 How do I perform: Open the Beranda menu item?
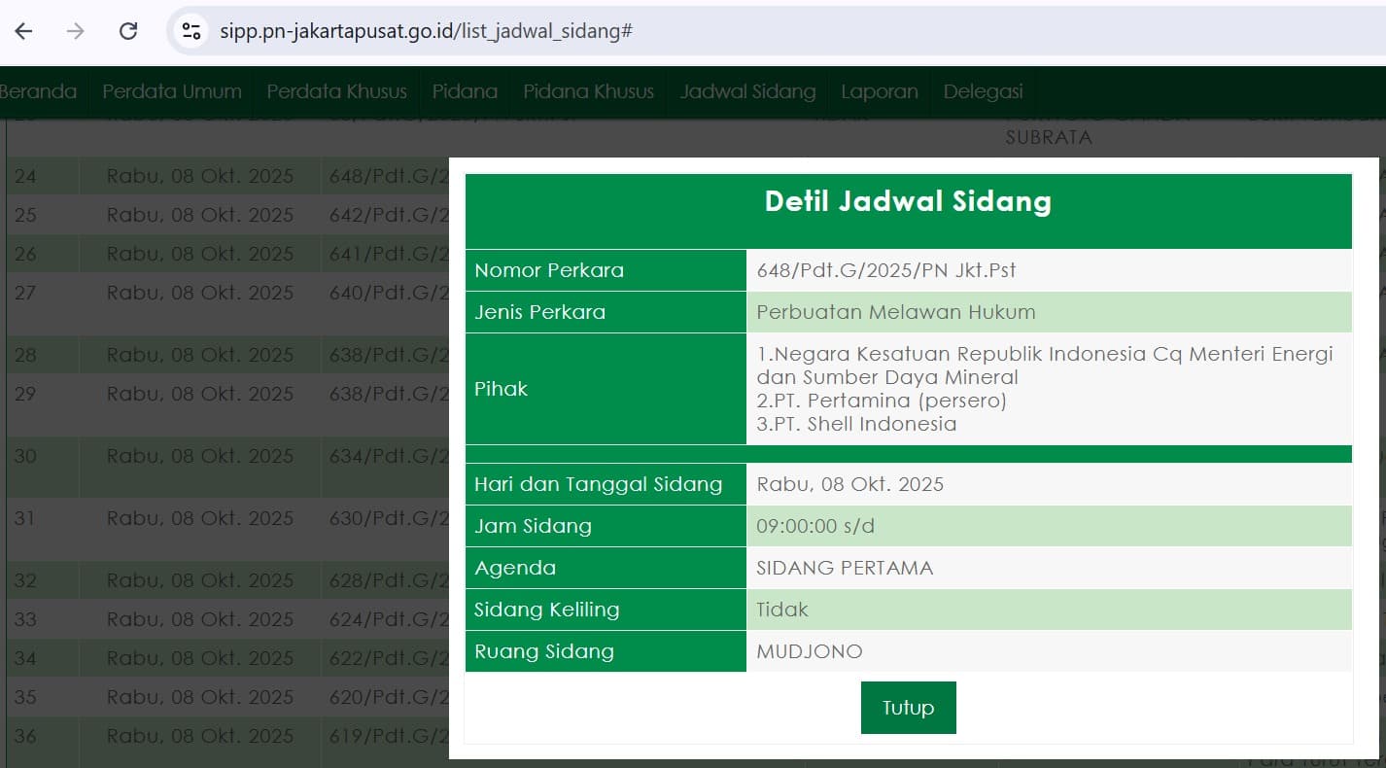click(x=39, y=91)
